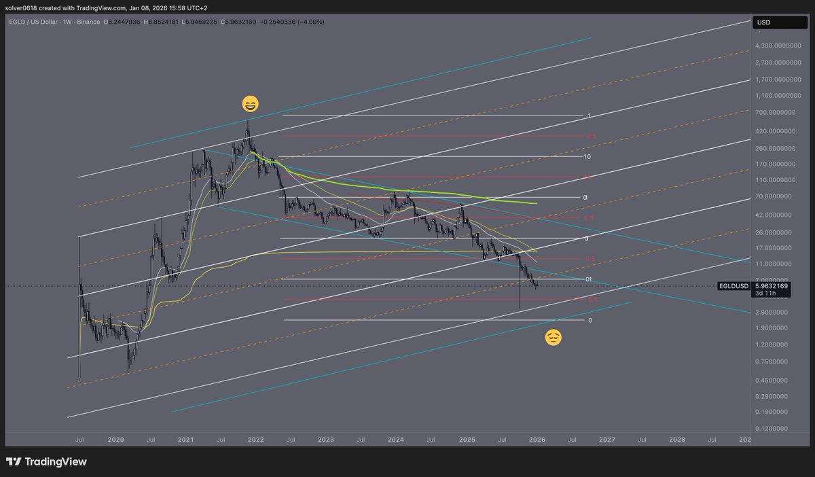815x477 pixels.
Task: Click the 2022 label on time axis
Action: (x=256, y=440)
